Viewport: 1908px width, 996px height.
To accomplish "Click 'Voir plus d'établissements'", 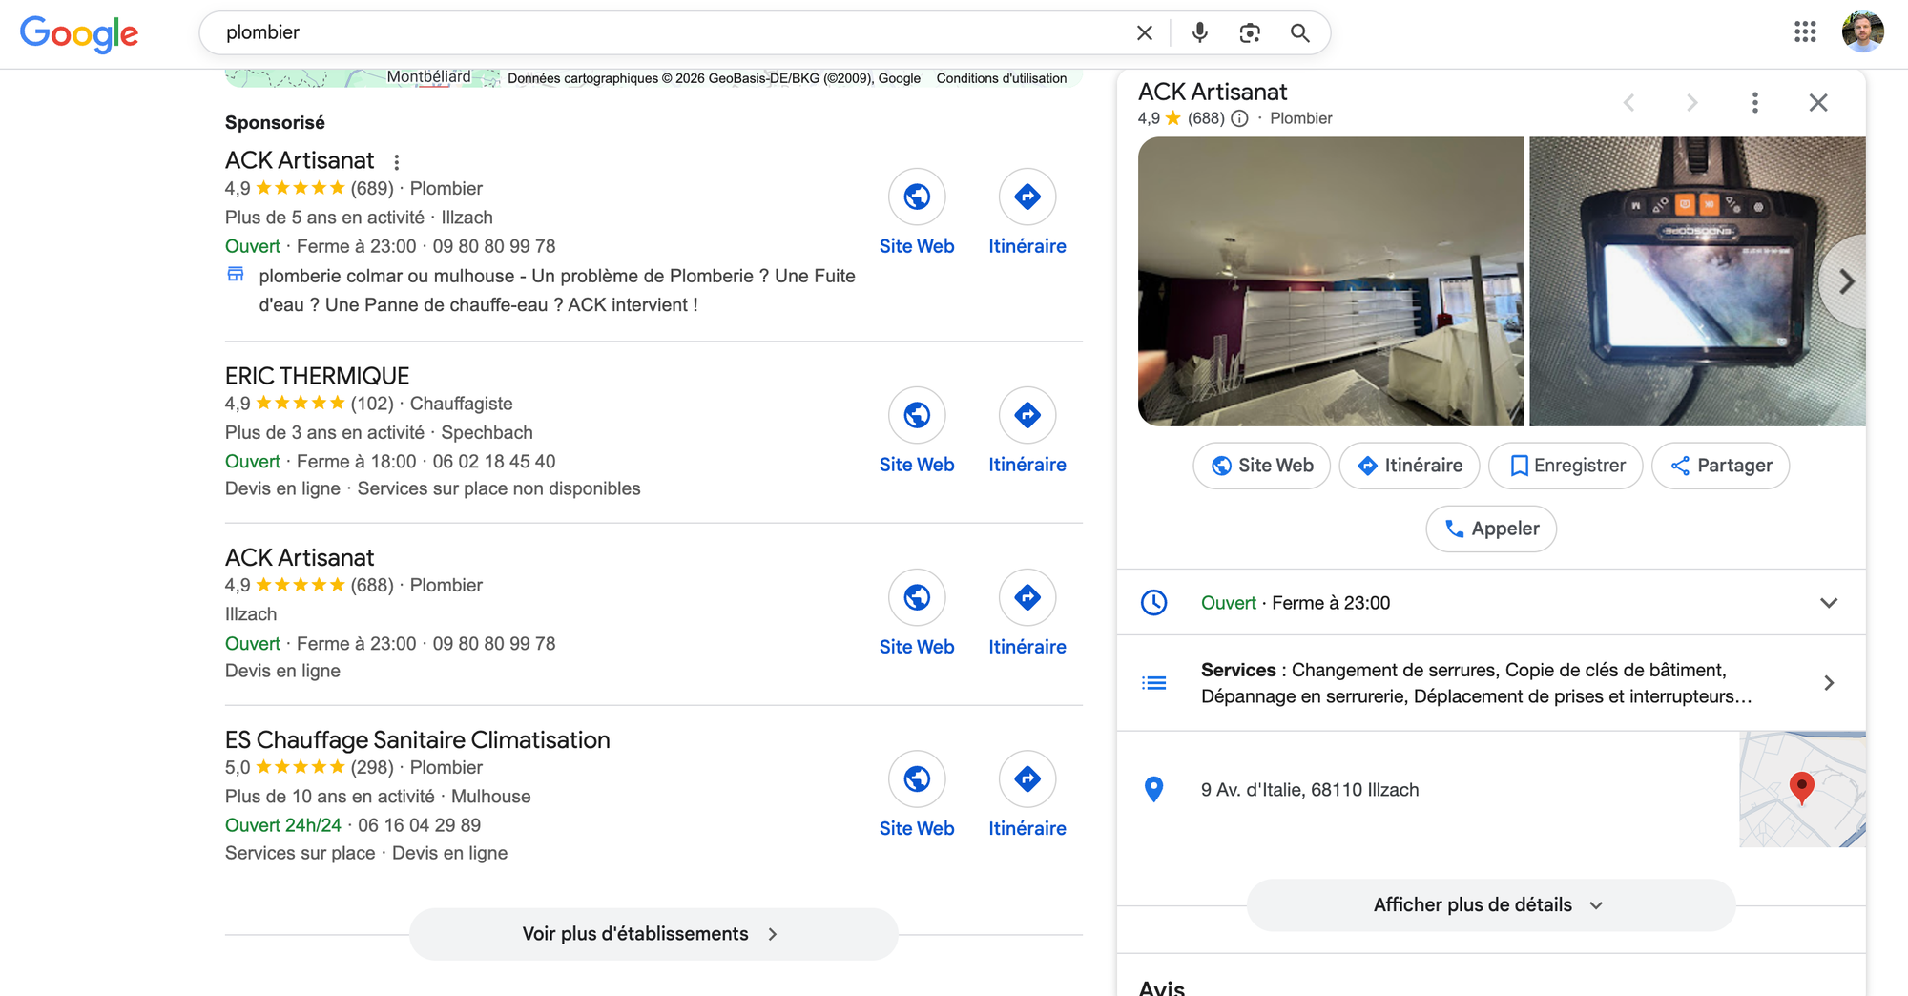I will [653, 933].
